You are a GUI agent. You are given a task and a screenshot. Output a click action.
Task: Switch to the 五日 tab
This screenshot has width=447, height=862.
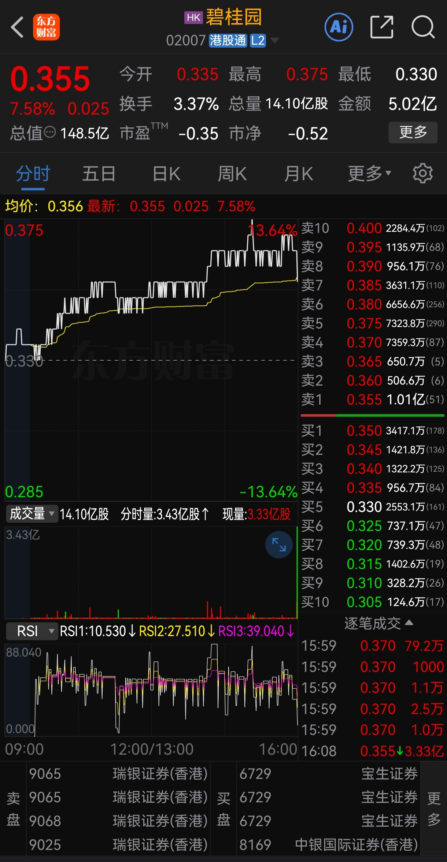tap(99, 174)
